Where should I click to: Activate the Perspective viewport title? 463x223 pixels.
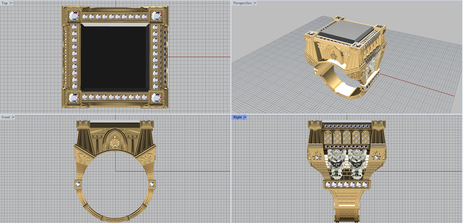pyautogui.click(x=242, y=3)
